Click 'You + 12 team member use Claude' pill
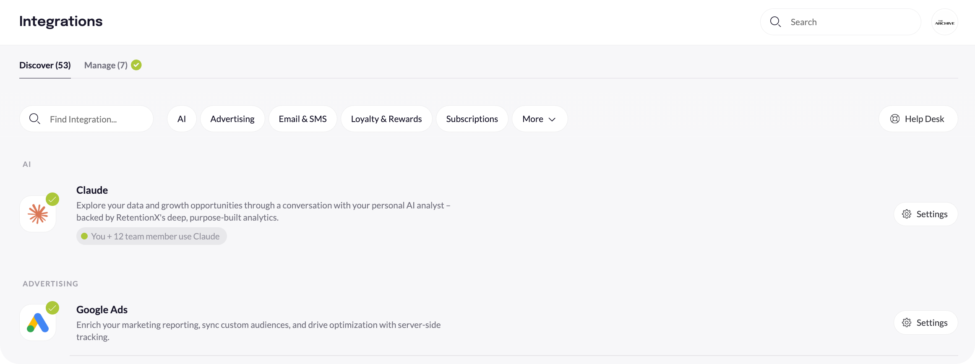Image resolution: width=975 pixels, height=364 pixels. point(151,237)
